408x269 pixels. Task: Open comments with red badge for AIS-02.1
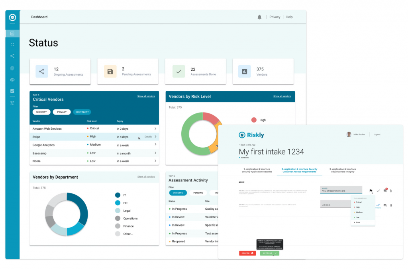pos(385,191)
